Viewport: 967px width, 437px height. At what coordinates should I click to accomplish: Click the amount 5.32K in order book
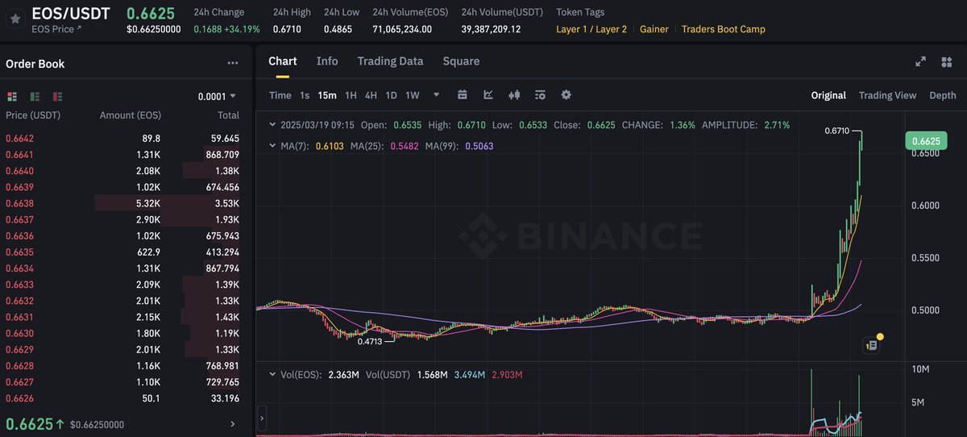pyautogui.click(x=147, y=203)
